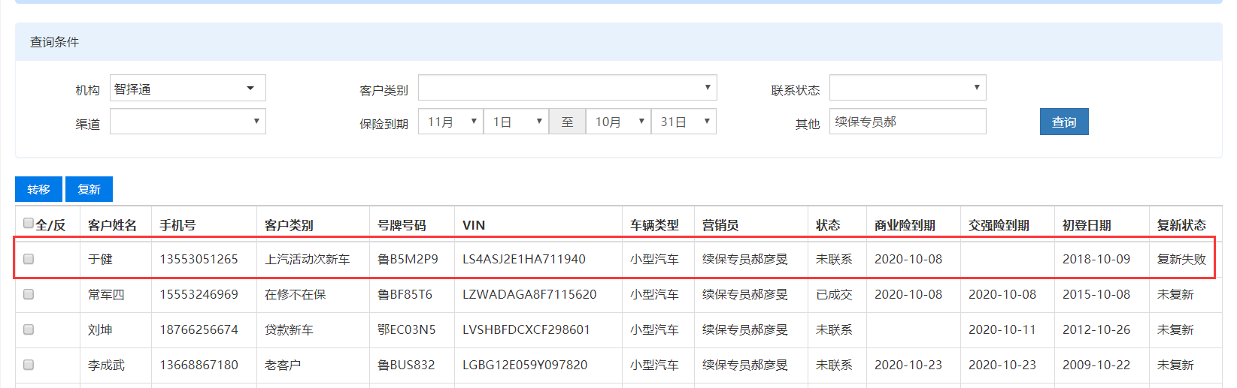Click customer name 李成武

[x=106, y=365]
